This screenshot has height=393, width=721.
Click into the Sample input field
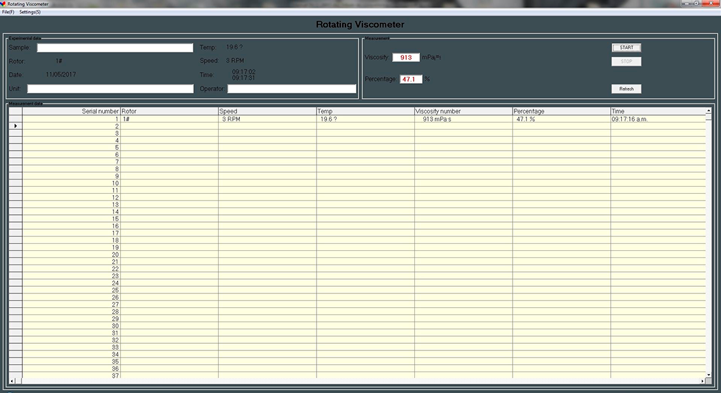tap(115, 48)
